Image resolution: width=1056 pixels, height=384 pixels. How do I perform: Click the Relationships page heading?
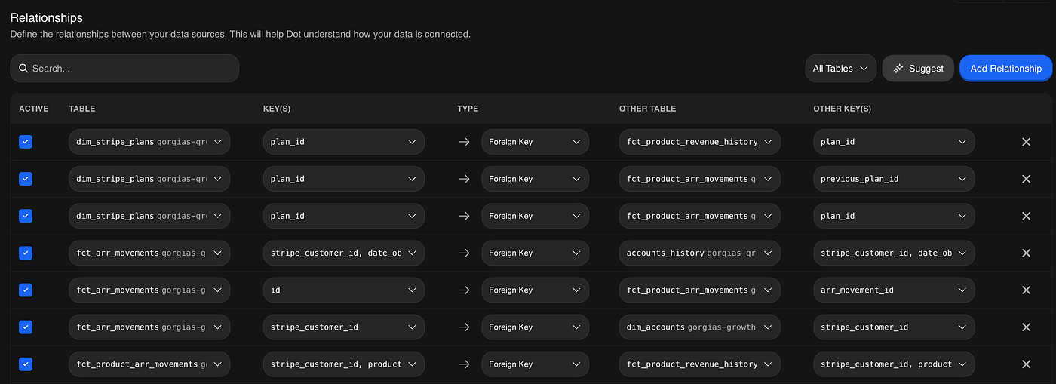click(x=47, y=17)
